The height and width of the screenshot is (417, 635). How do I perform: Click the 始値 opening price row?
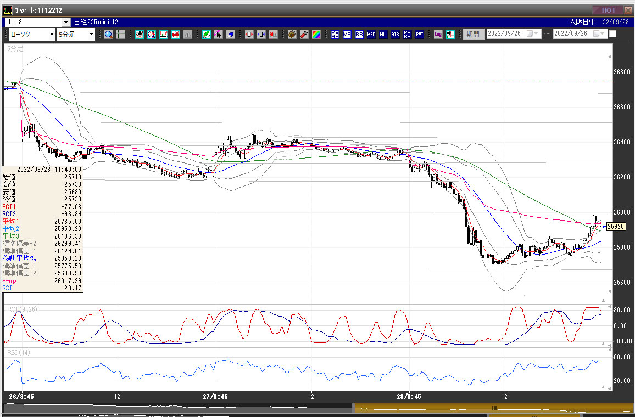pyautogui.click(x=42, y=177)
